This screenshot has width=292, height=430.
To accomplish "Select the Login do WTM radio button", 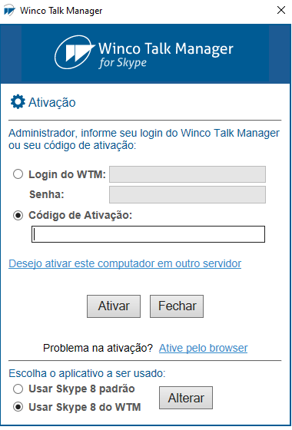I will point(18,174).
